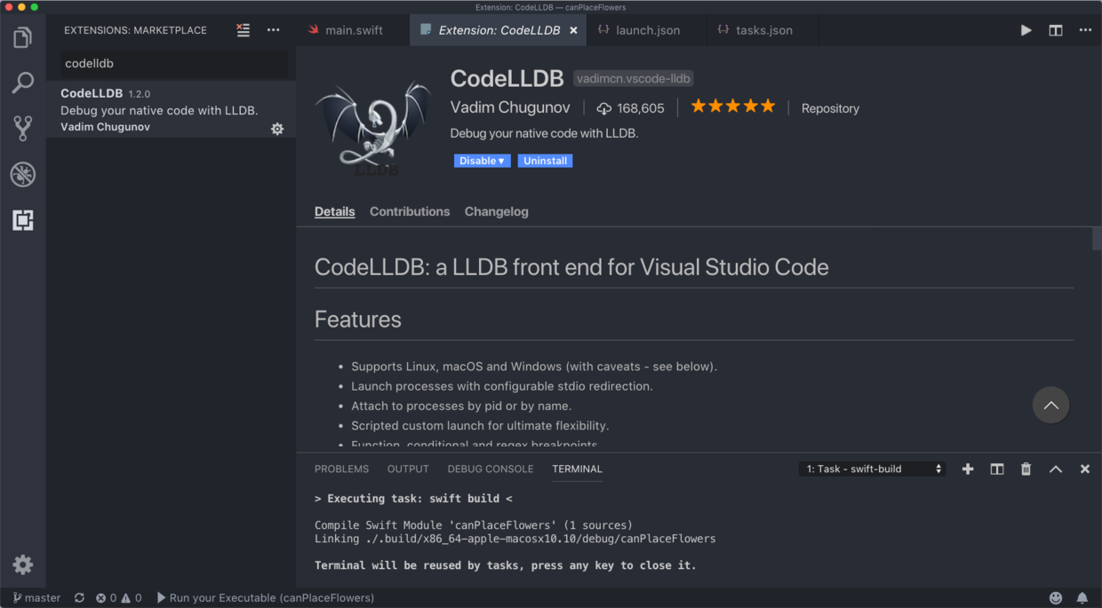Close the Extension: CodeLLDB tab
1102x608 pixels.
[573, 30]
